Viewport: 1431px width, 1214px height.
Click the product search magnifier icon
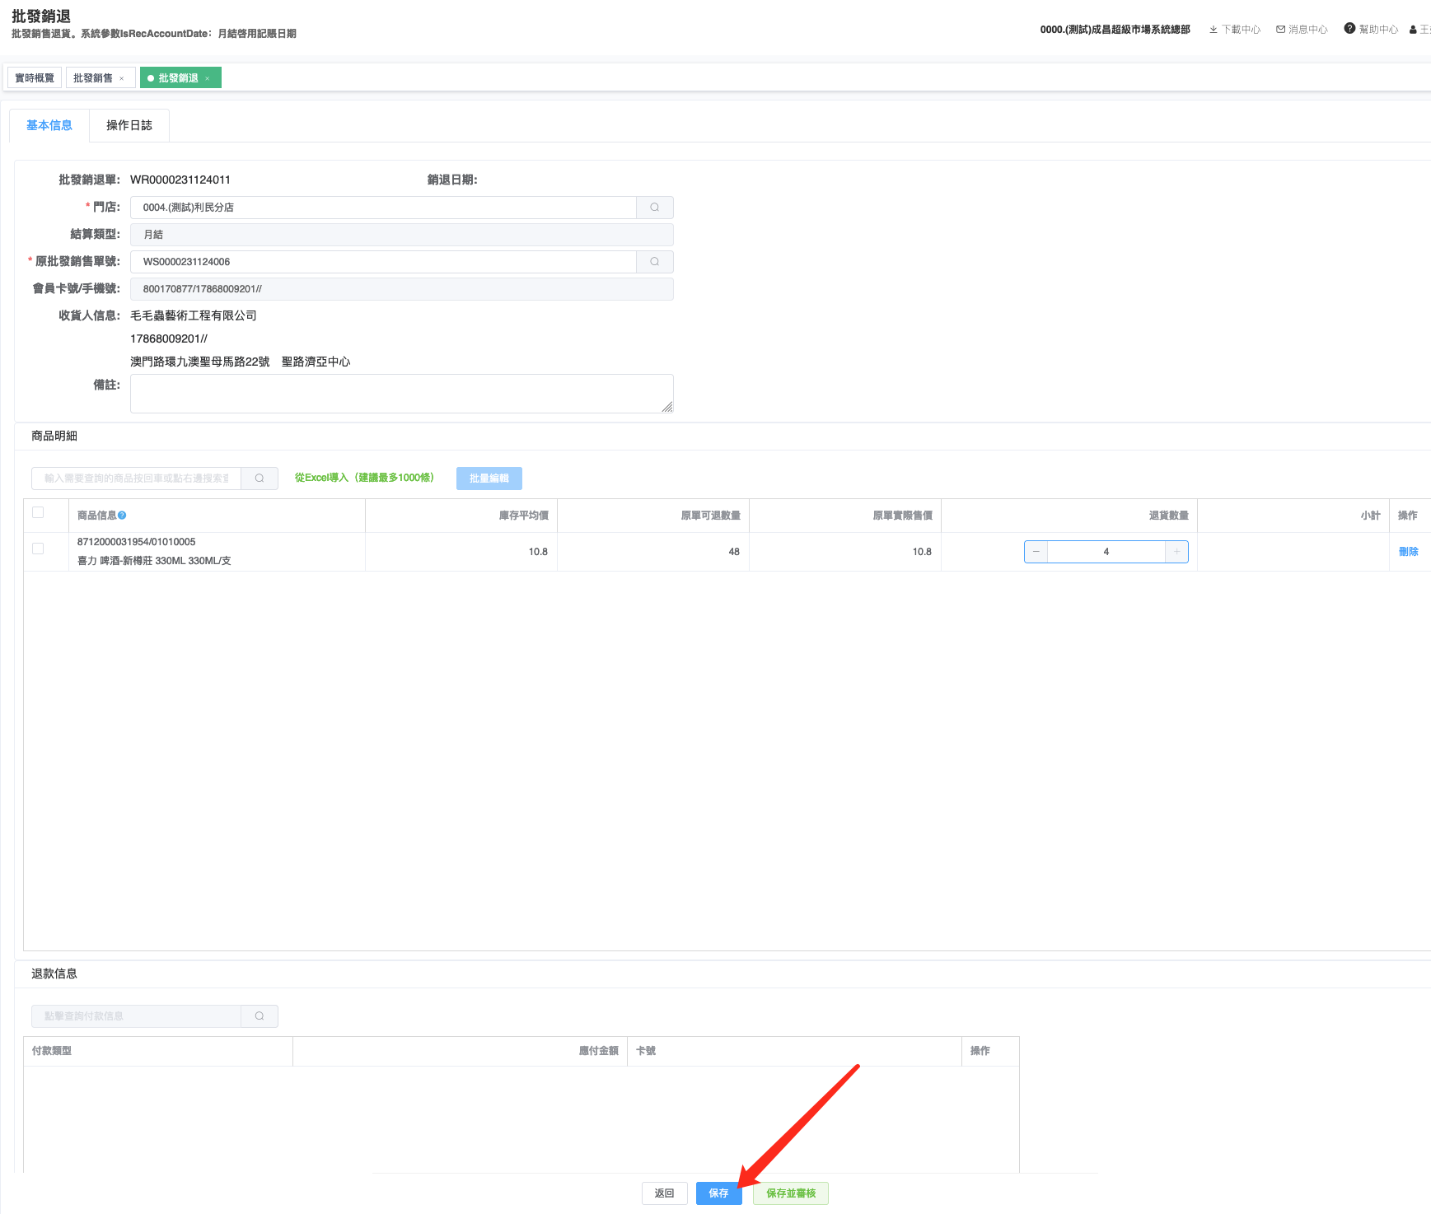(260, 479)
